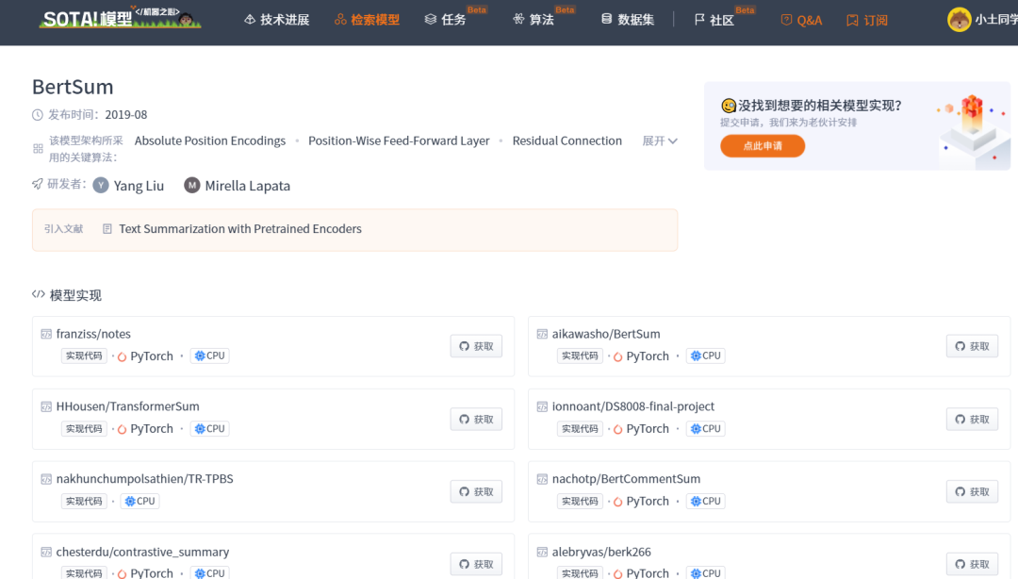Screen dimensions: 1018x579
Task: Open ionnoant/DS8008-final-project repository title
Action: 633,406
